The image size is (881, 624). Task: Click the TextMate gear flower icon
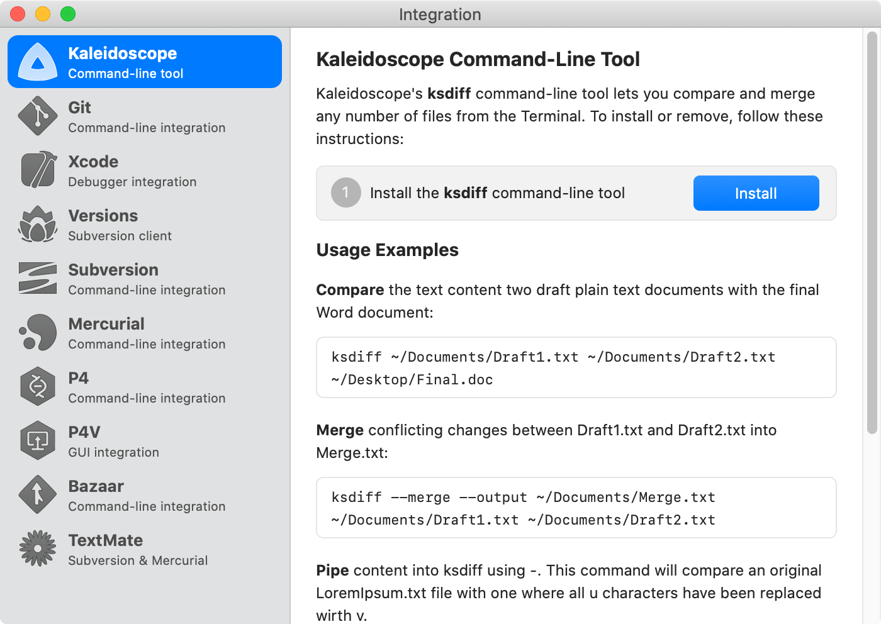38,549
